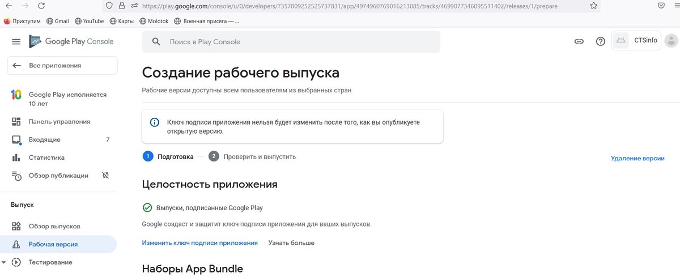Click the search magnifier icon
Image resolution: width=680 pixels, height=277 pixels.
[x=156, y=42]
